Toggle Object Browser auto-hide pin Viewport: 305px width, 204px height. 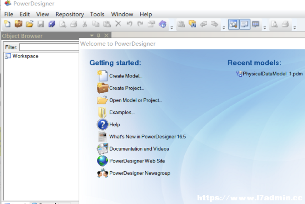(99, 35)
